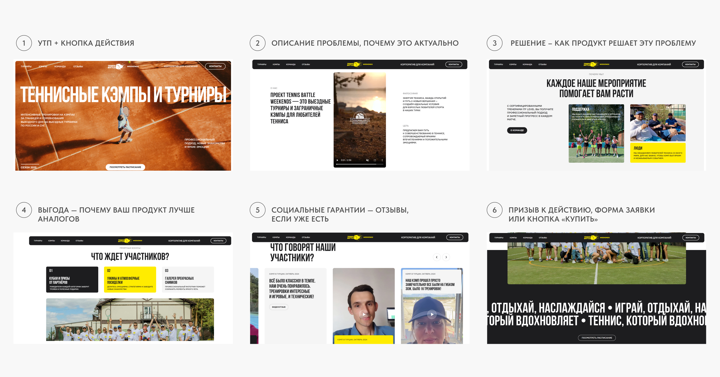720x377 pixels.
Task: Open 'Турниры' in the hero navigation
Action: click(x=26, y=66)
